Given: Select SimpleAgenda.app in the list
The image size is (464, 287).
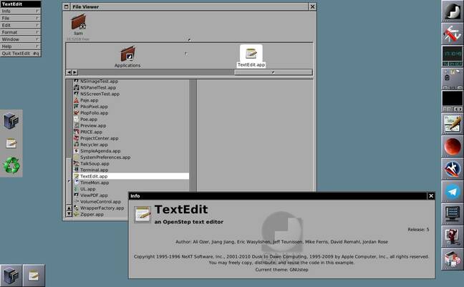Looking at the screenshot, I should 131,151.
